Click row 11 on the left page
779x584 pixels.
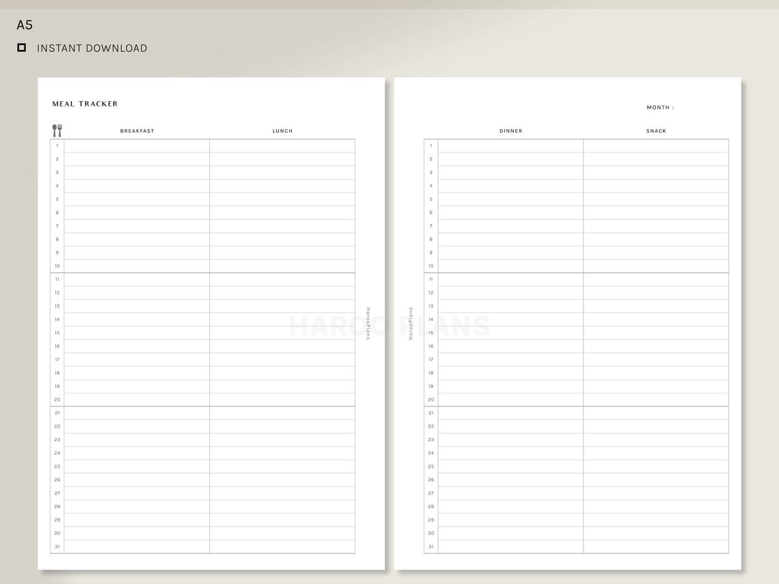tap(133, 279)
